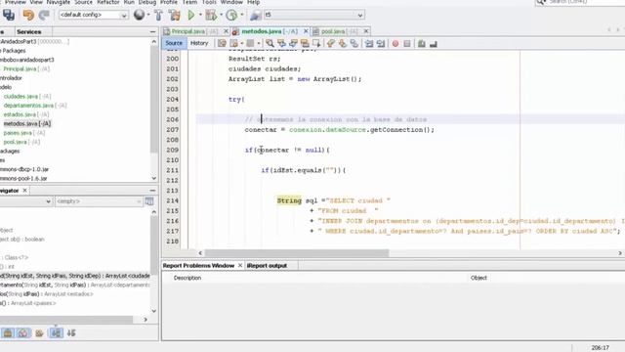Image resolution: width=625 pixels, height=352 pixels.
Task: Click the Save All toolbar icon
Action: [9, 16]
